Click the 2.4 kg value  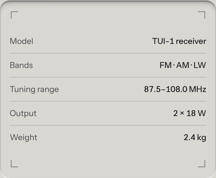click(195, 137)
